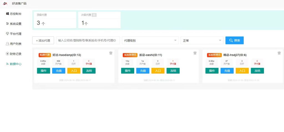The height and width of the screenshot is (132, 284).
Task: Click the 添加代理 button
Action: click(43, 40)
